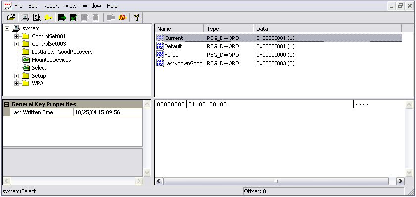Click the document with green arrow icon

tap(62, 17)
